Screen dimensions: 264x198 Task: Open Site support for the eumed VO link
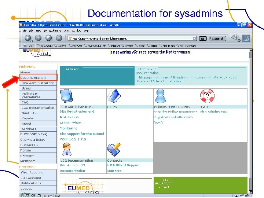point(82,136)
